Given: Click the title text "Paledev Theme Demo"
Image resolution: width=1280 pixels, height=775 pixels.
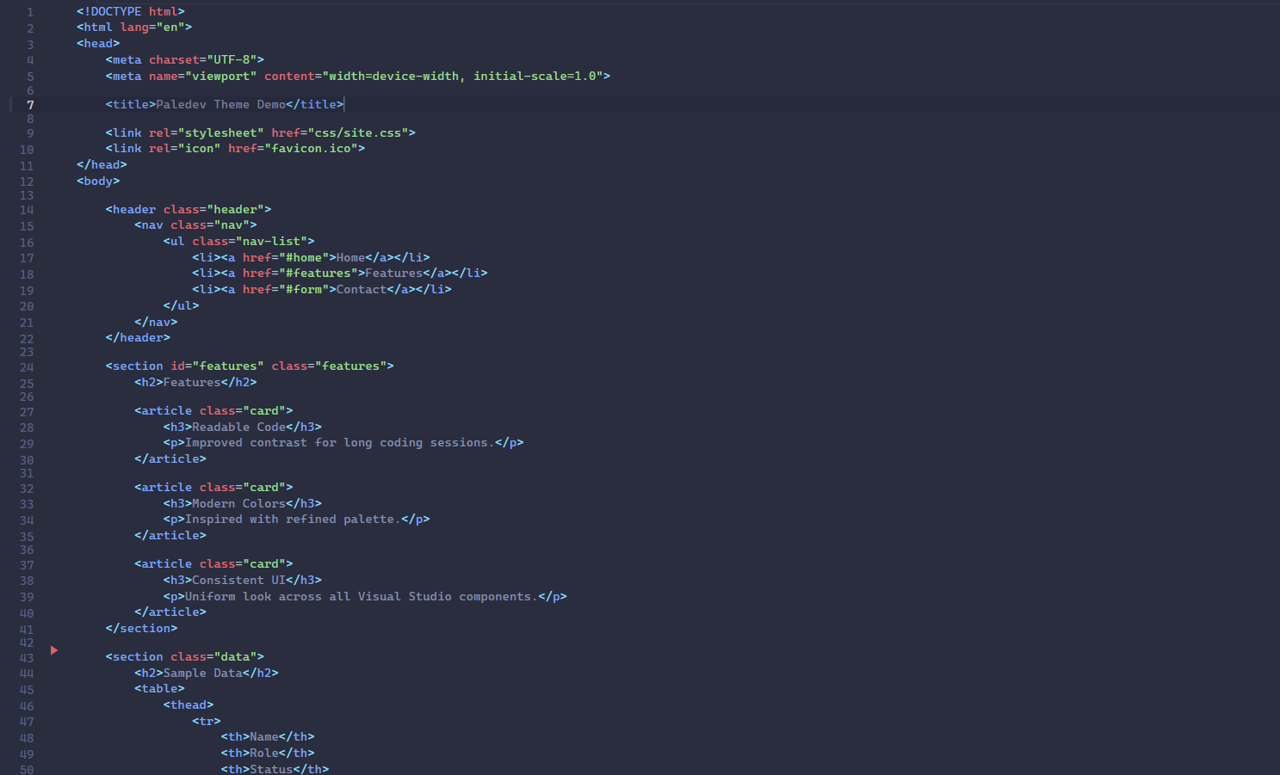Looking at the screenshot, I should pyautogui.click(x=221, y=104).
